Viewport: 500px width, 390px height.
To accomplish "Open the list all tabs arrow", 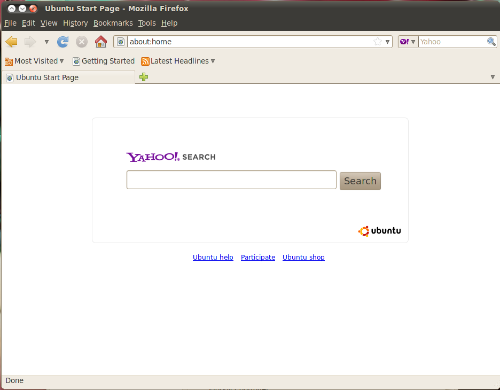I will [493, 77].
